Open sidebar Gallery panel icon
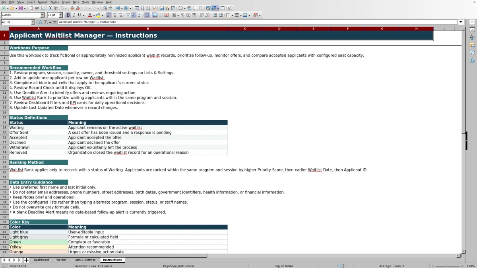This screenshot has height=268, width=477. (x=472, y=45)
